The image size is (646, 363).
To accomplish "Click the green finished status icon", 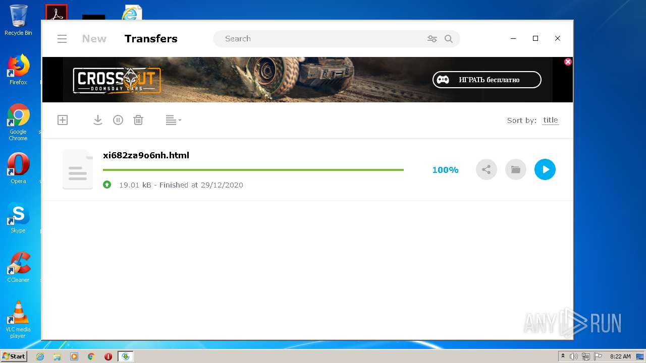I will (x=107, y=185).
